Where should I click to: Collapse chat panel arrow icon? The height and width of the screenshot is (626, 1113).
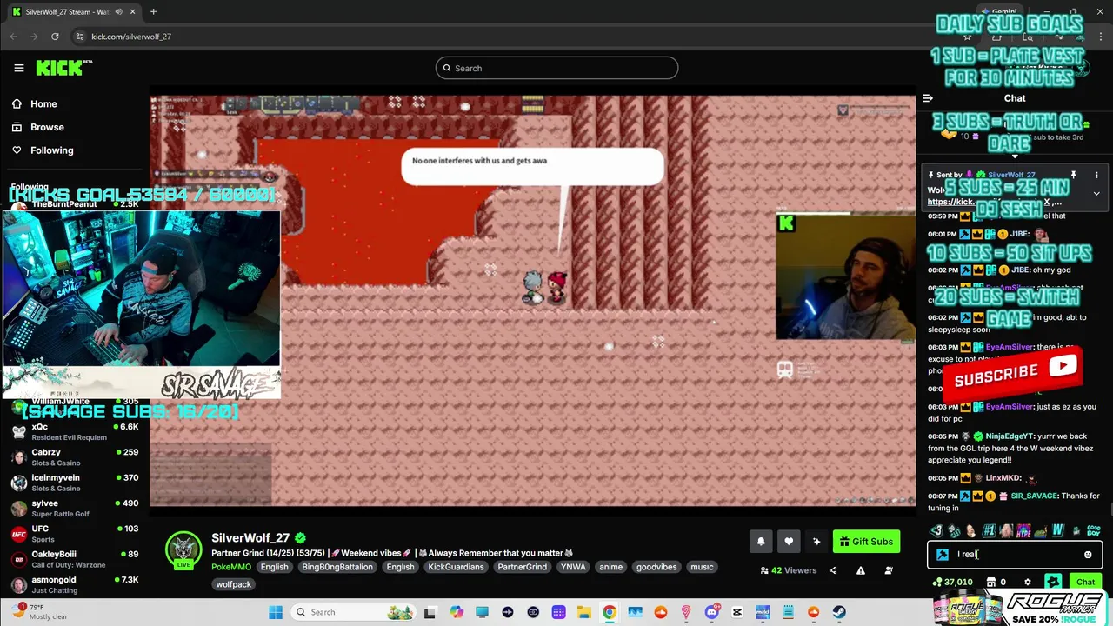[928, 98]
